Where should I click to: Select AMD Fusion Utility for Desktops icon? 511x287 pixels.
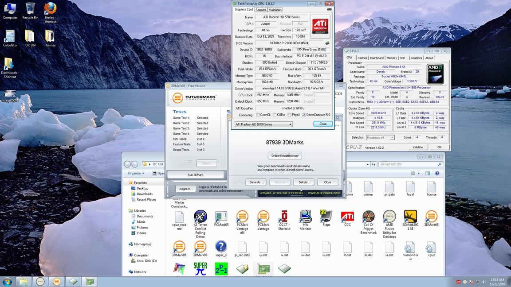[x=389, y=224]
